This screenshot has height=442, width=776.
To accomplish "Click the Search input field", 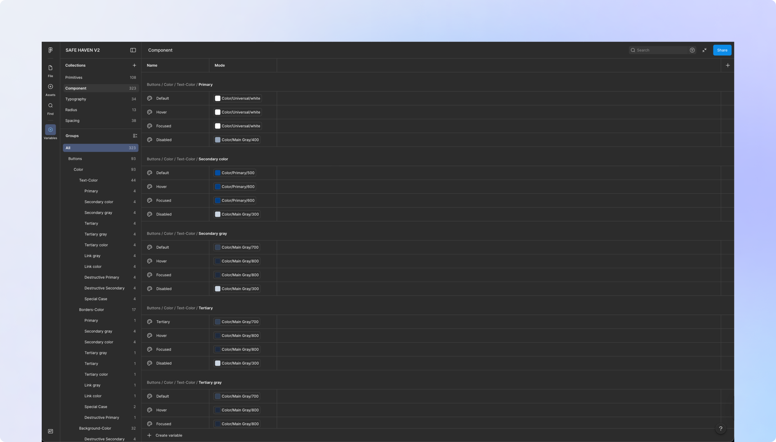I will tap(659, 50).
